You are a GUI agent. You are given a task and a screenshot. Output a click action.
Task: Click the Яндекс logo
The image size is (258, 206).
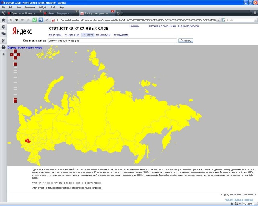22,31
